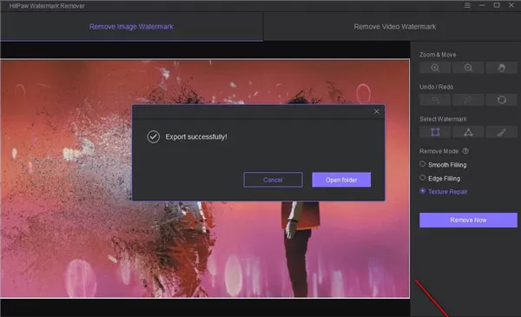Viewport: 521px width, 317px height.
Task: Click Open folder button
Action: pos(341,180)
